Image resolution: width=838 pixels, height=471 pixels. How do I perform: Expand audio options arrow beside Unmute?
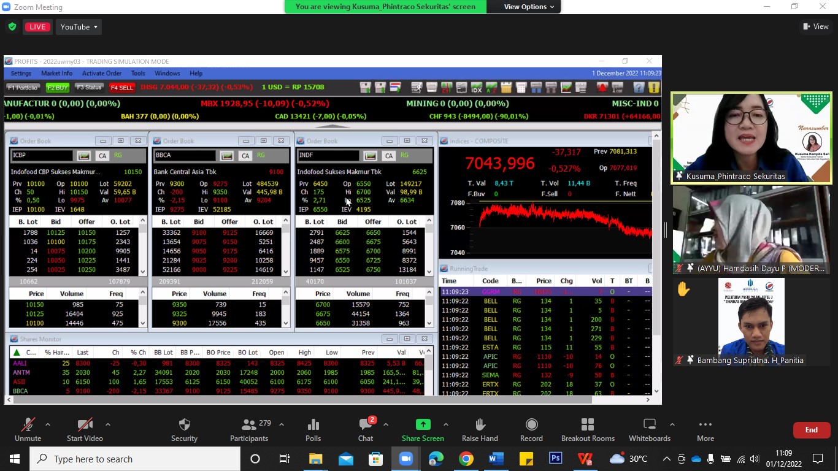pyautogui.click(x=48, y=424)
